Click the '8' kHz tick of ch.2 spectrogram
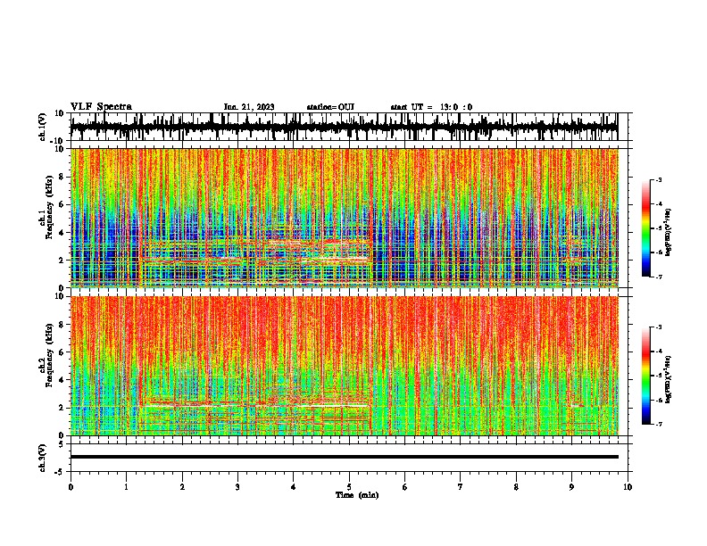The image size is (707, 546). click(62, 325)
